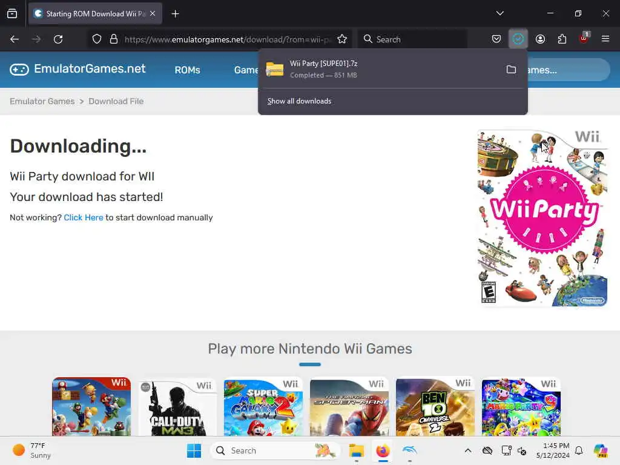Open The Amazing Spider-Man game thumbnail
620x465 pixels.
click(349, 407)
